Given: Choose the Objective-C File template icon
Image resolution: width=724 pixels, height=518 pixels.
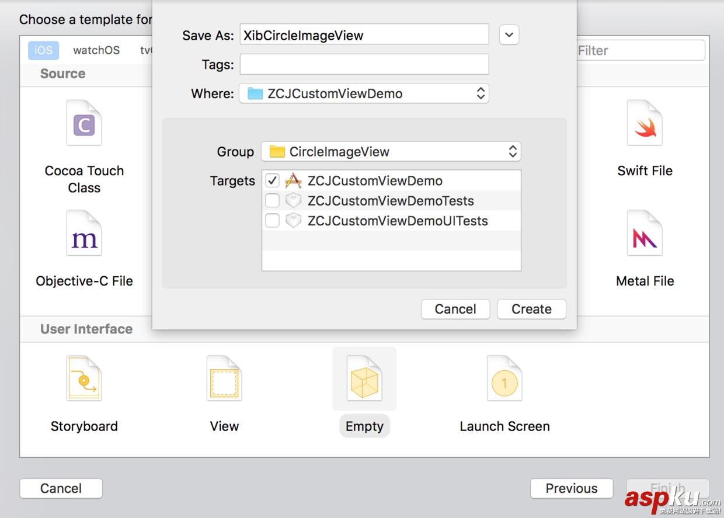Looking at the screenshot, I should tap(84, 234).
